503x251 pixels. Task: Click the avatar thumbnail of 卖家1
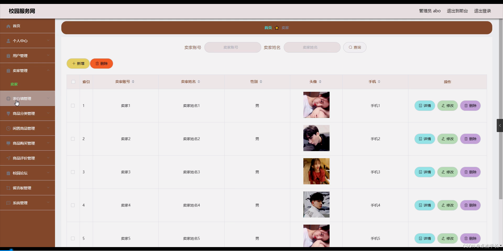pos(316,105)
